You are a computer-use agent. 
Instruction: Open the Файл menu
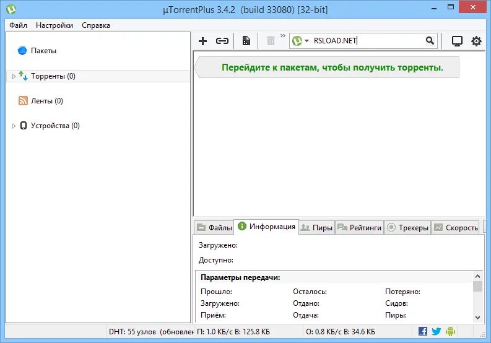[x=18, y=25]
